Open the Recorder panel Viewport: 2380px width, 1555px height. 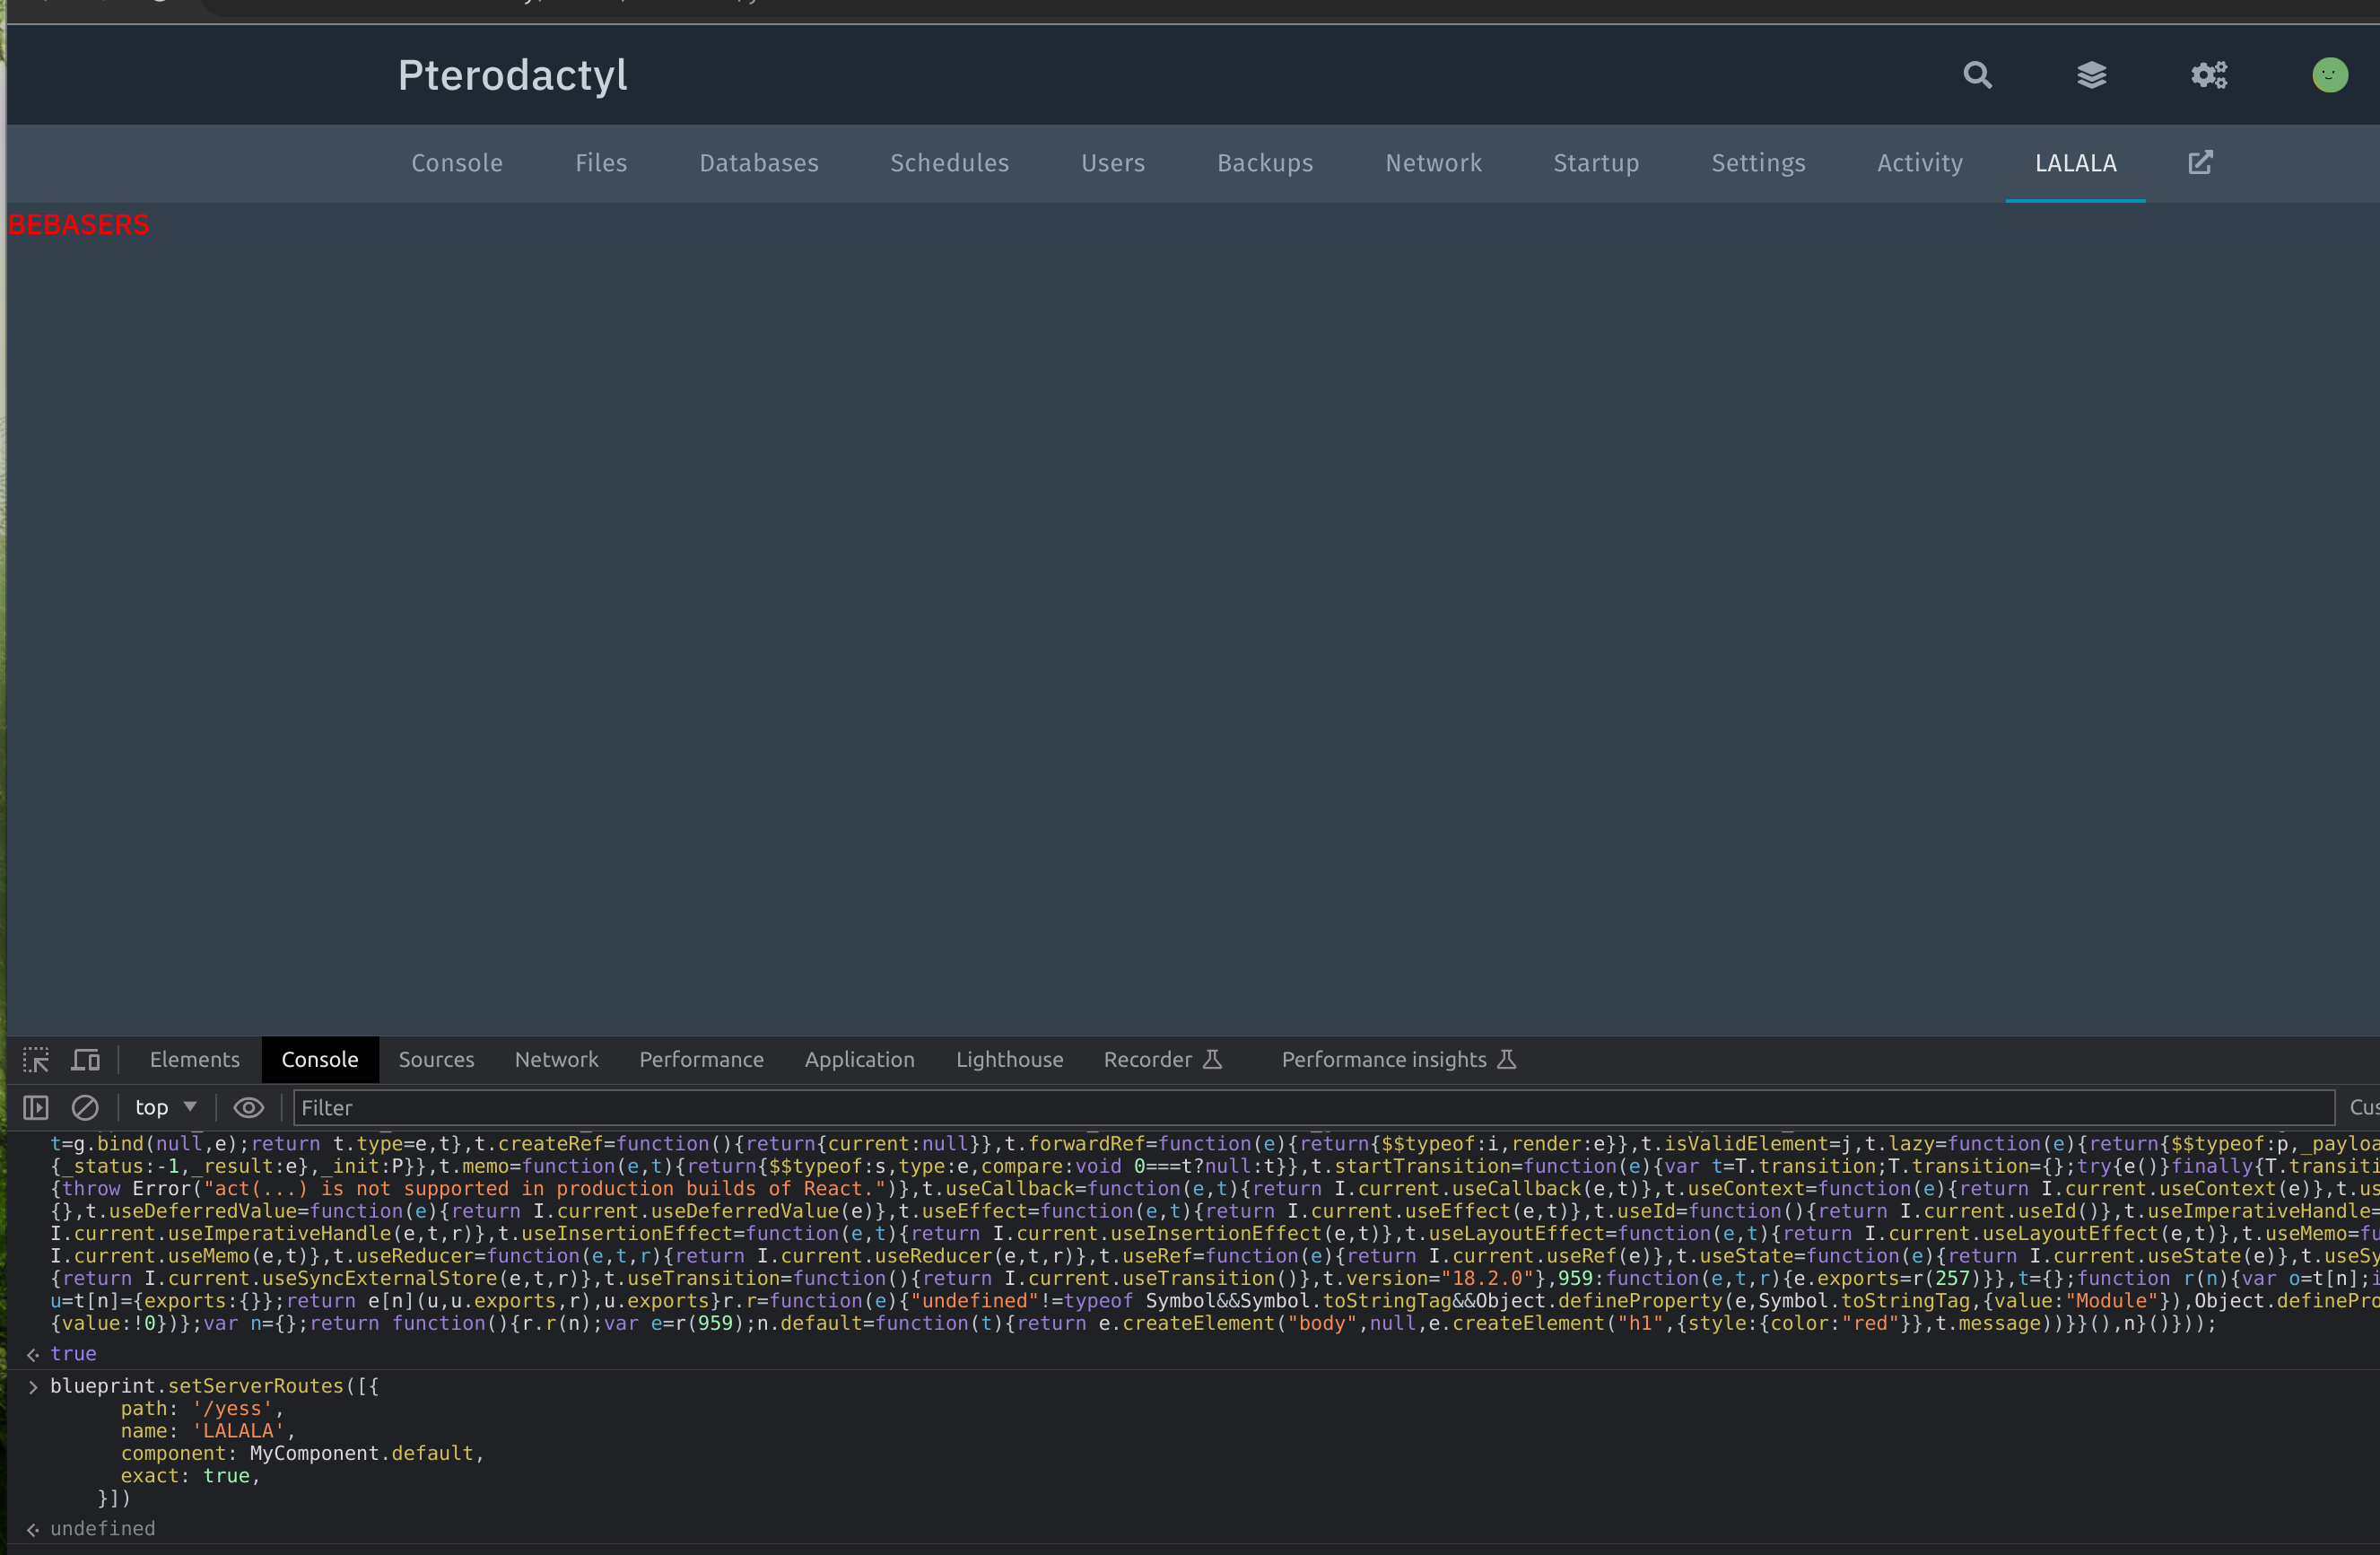pyautogui.click(x=1163, y=1059)
